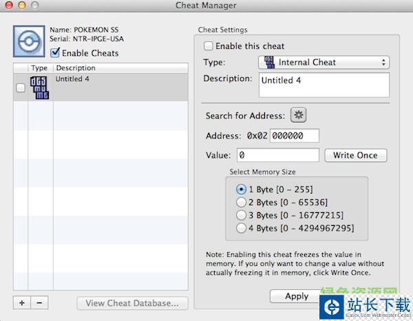
Task: Sort the list by Description column header
Action: [x=120, y=68]
